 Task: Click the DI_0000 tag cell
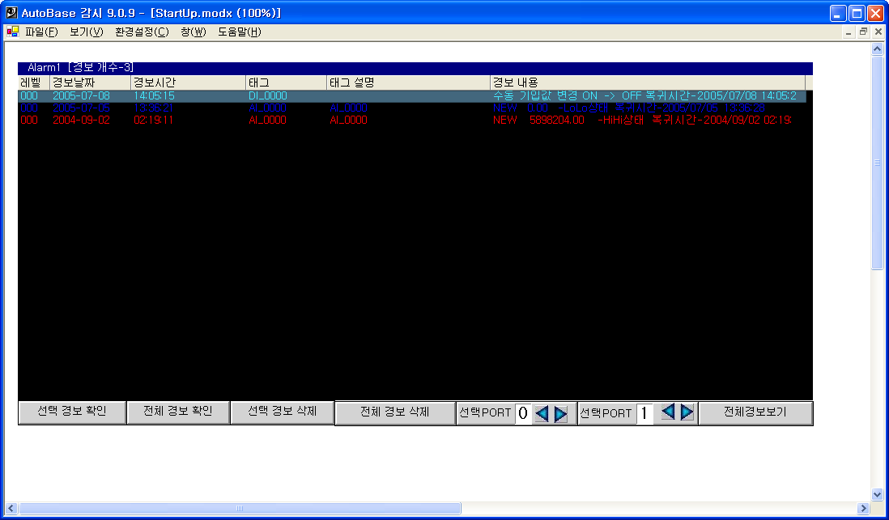(x=268, y=96)
